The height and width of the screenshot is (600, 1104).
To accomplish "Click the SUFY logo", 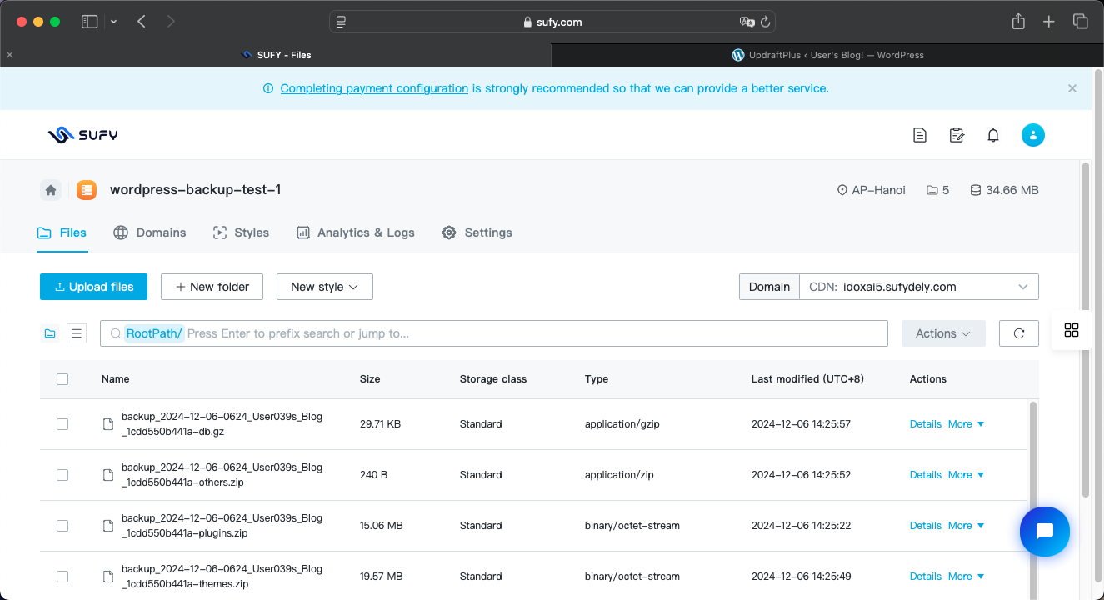I will tap(82, 135).
